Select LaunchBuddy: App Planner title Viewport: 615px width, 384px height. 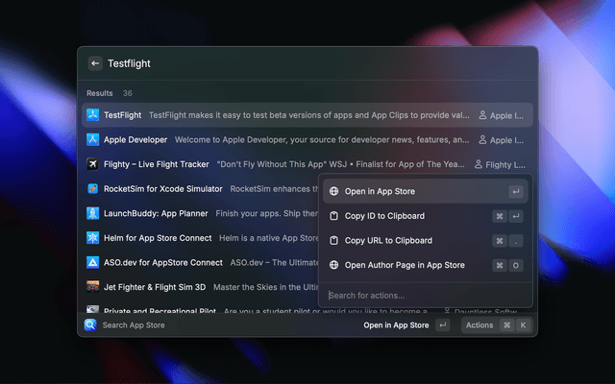(156, 213)
